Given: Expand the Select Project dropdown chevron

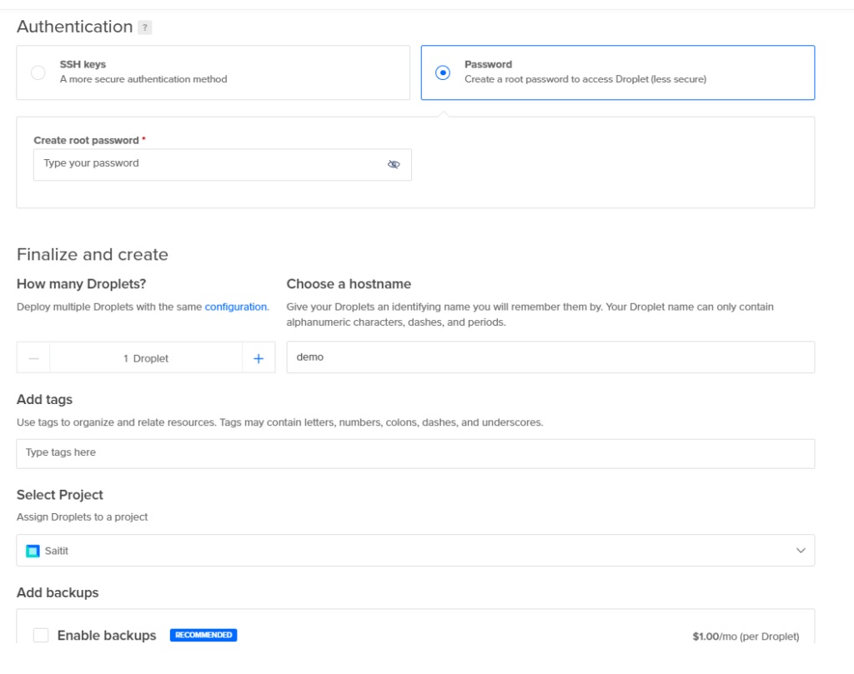Looking at the screenshot, I should 801,551.
